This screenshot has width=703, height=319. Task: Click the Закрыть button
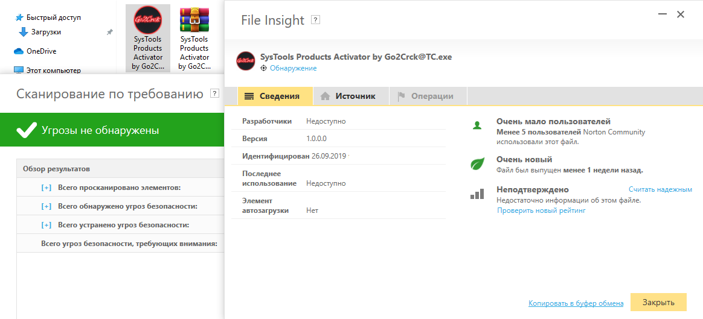click(x=658, y=302)
